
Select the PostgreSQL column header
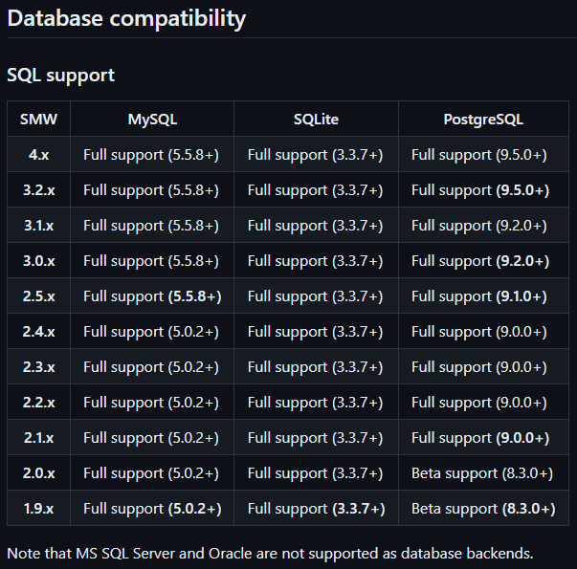pos(483,120)
